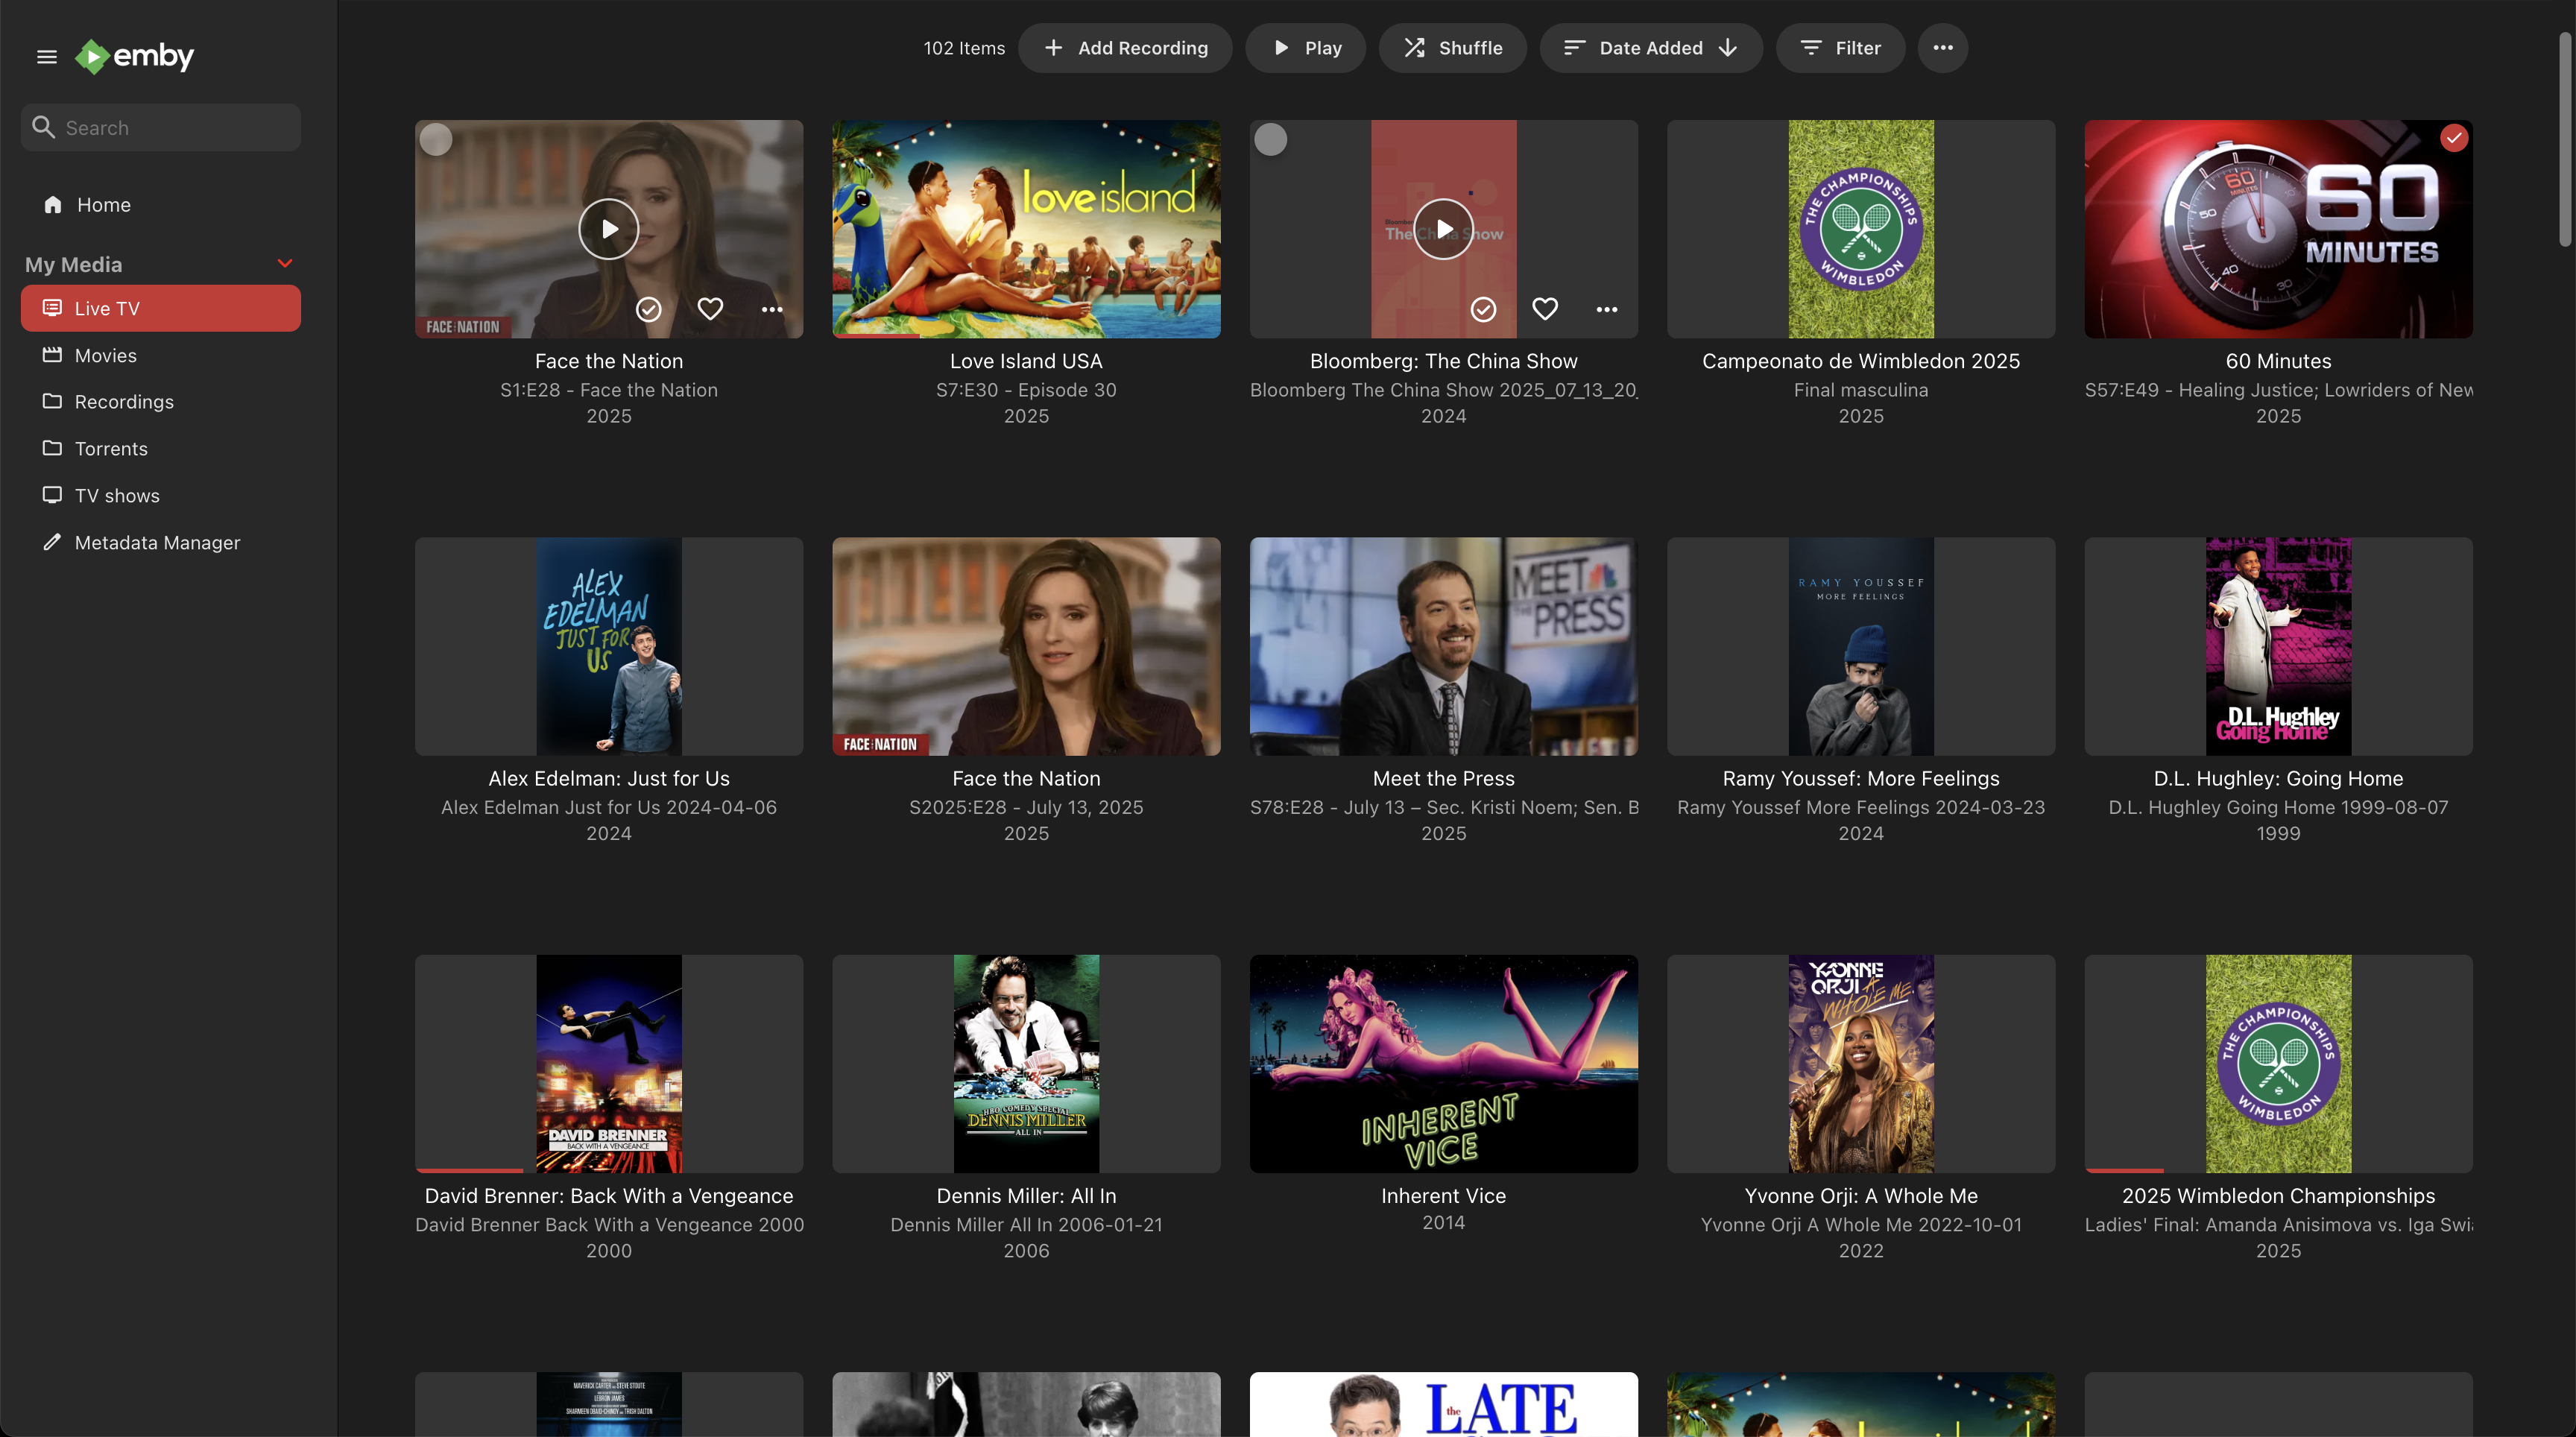The width and height of the screenshot is (2576, 1437).
Task: Open Metadata Manager
Action: coord(160,542)
